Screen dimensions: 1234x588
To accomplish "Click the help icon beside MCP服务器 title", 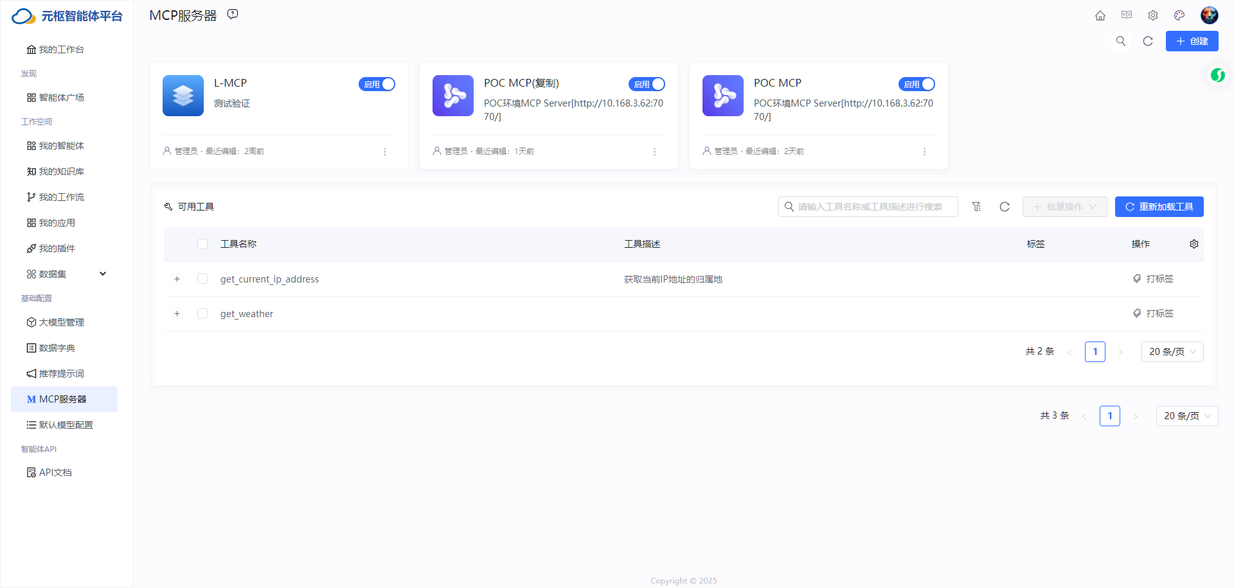I will [x=233, y=14].
